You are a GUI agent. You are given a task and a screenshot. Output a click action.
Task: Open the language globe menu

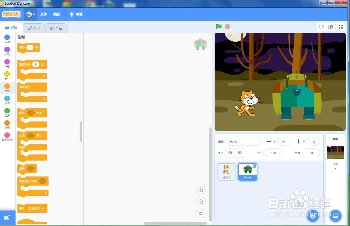coord(31,14)
